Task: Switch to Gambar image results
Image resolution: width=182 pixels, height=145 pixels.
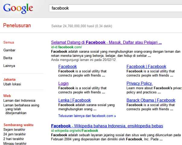Action: 9,50
